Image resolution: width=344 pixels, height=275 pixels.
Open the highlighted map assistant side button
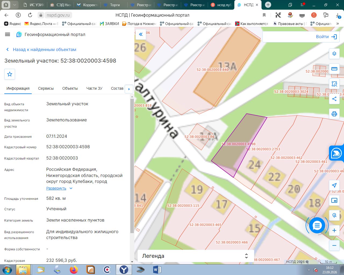(336, 154)
